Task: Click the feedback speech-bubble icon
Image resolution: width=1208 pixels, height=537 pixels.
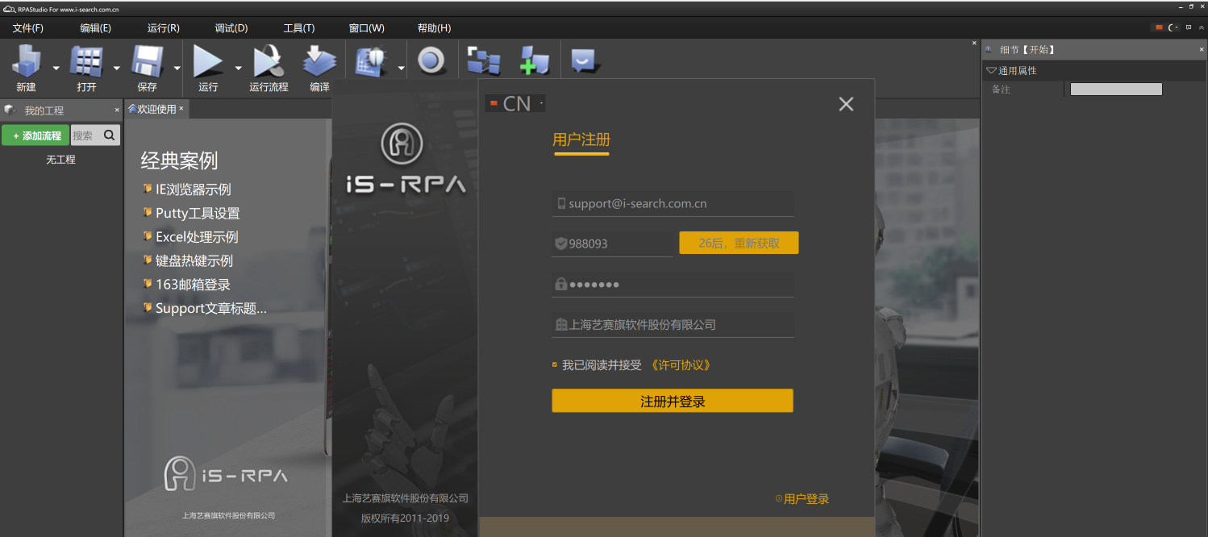Action: 583,60
